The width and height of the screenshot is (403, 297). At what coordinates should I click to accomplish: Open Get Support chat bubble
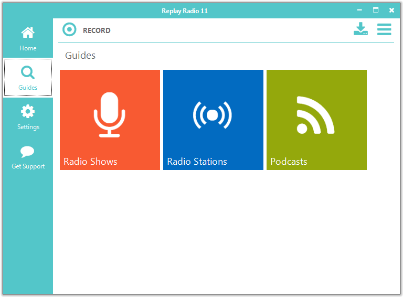[27, 152]
